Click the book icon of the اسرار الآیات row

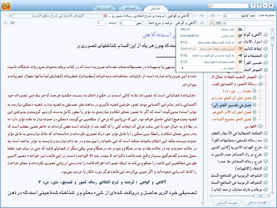pos(266,42)
